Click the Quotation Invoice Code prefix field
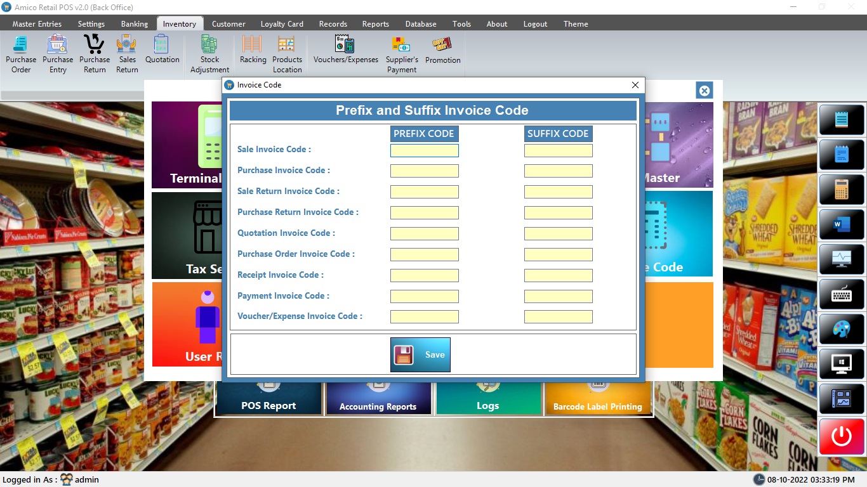 tap(424, 233)
